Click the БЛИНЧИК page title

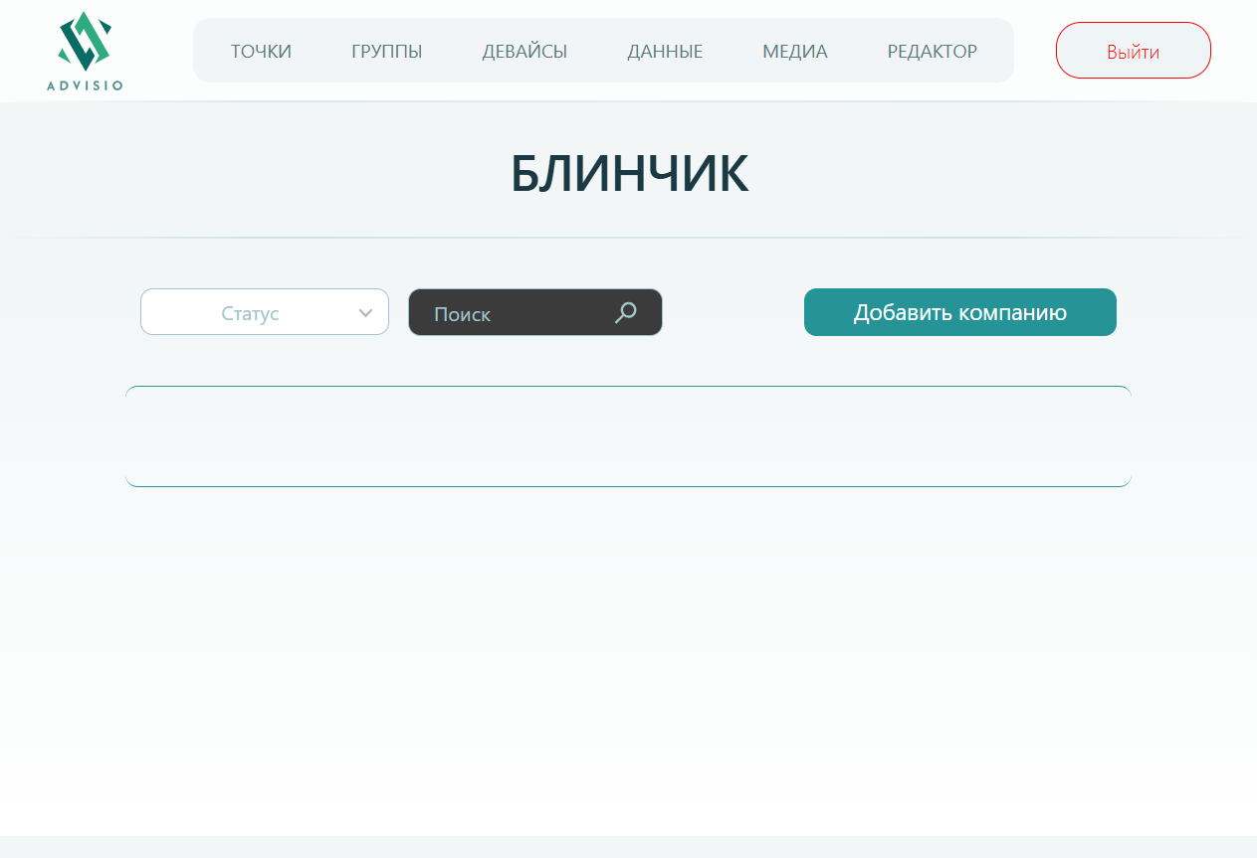point(628,171)
